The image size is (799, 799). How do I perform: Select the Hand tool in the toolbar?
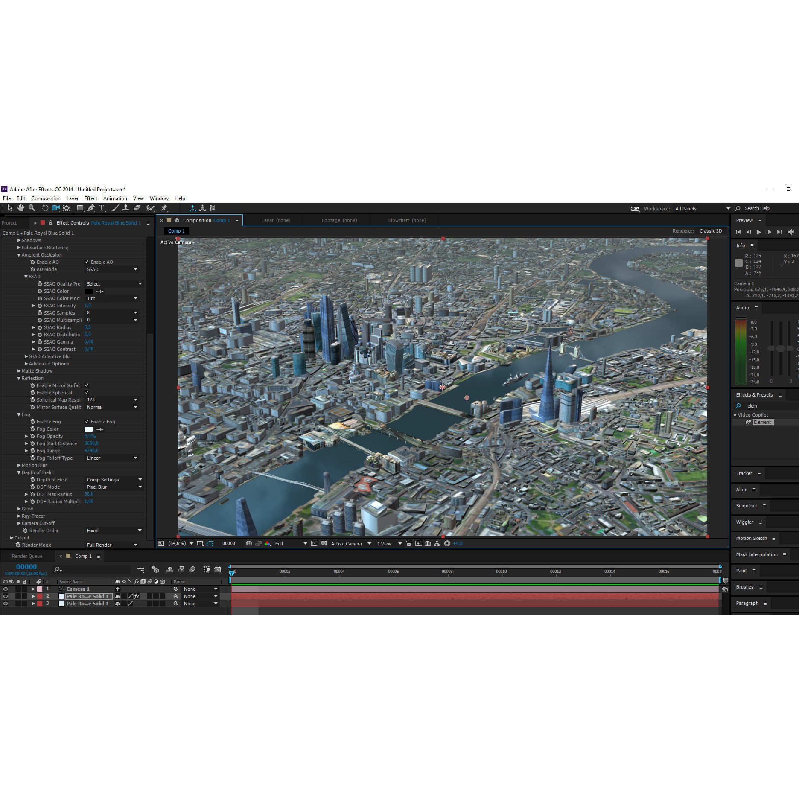pos(20,208)
